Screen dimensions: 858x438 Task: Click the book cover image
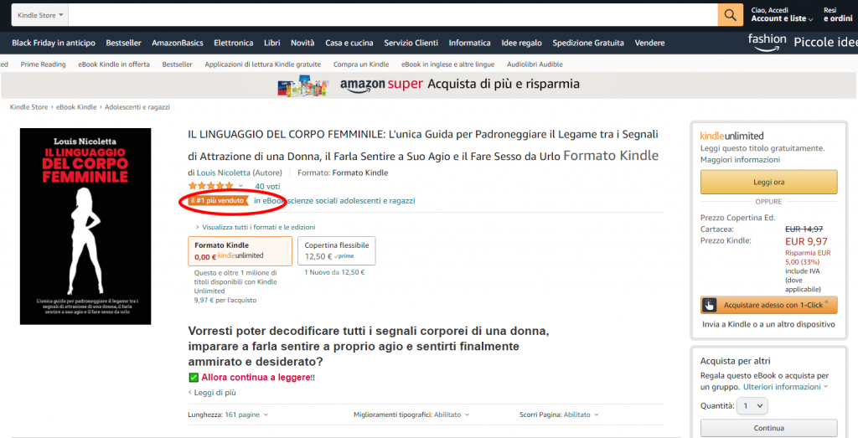click(85, 226)
